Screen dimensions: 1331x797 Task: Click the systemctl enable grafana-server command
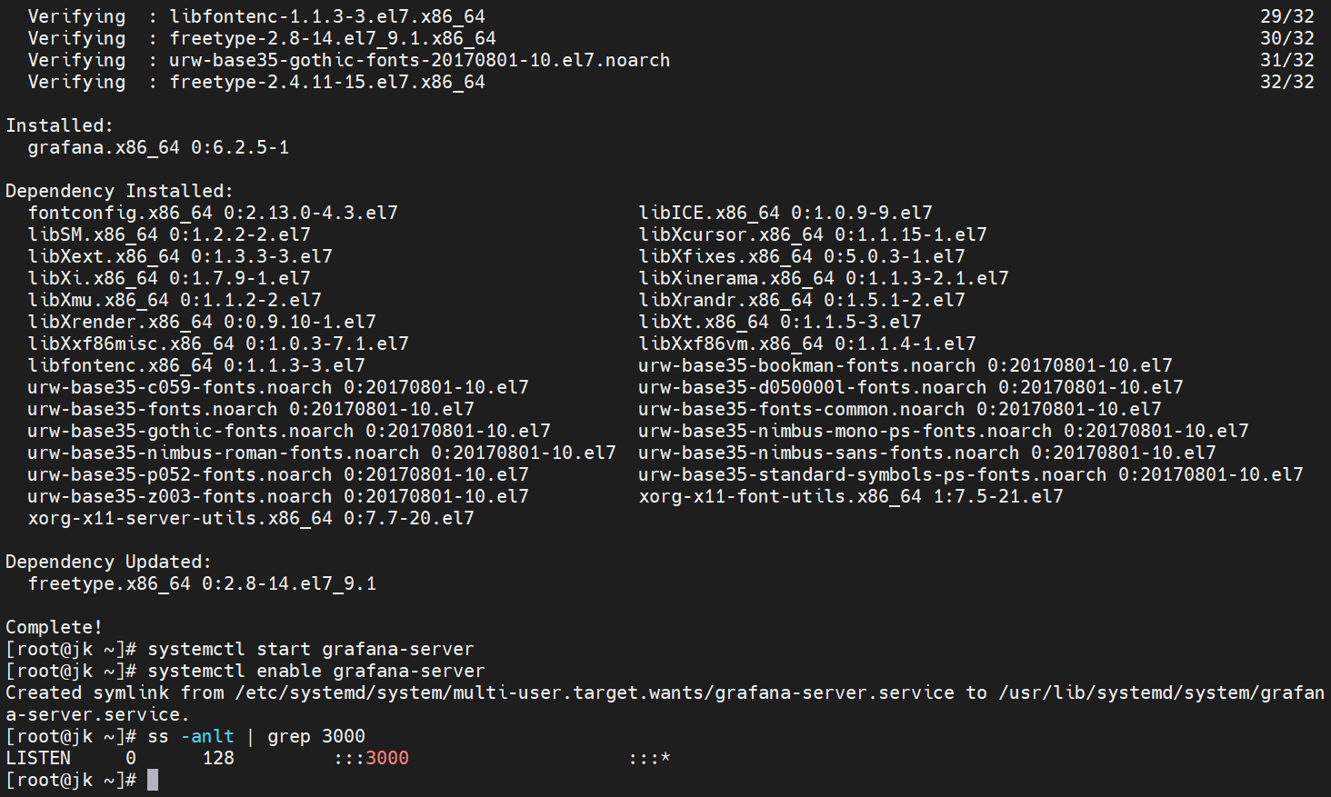(315, 671)
